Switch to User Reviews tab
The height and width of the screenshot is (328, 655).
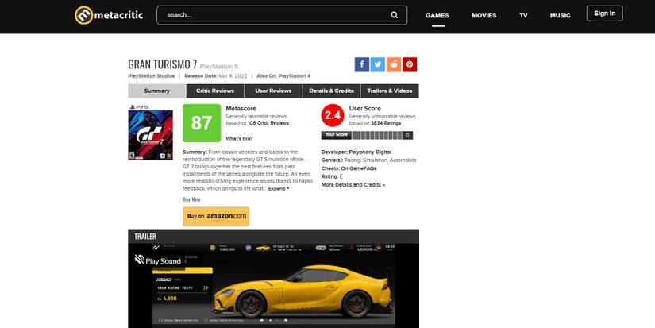pyautogui.click(x=273, y=91)
